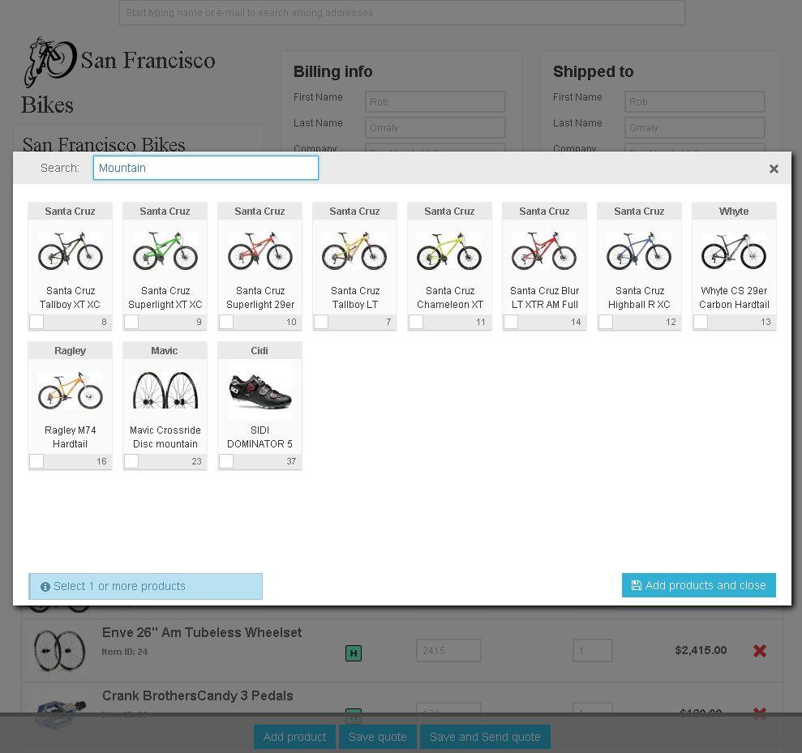Image resolution: width=802 pixels, height=753 pixels.
Task: Tick the Santa Cruz Highball R XC checkbox
Action: (606, 322)
